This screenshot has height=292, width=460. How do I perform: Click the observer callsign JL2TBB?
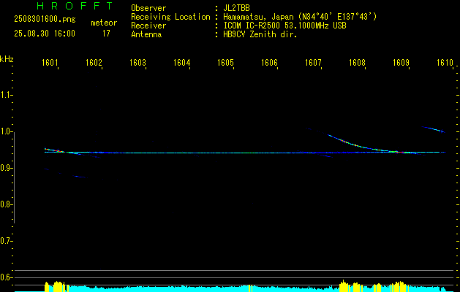coord(236,8)
